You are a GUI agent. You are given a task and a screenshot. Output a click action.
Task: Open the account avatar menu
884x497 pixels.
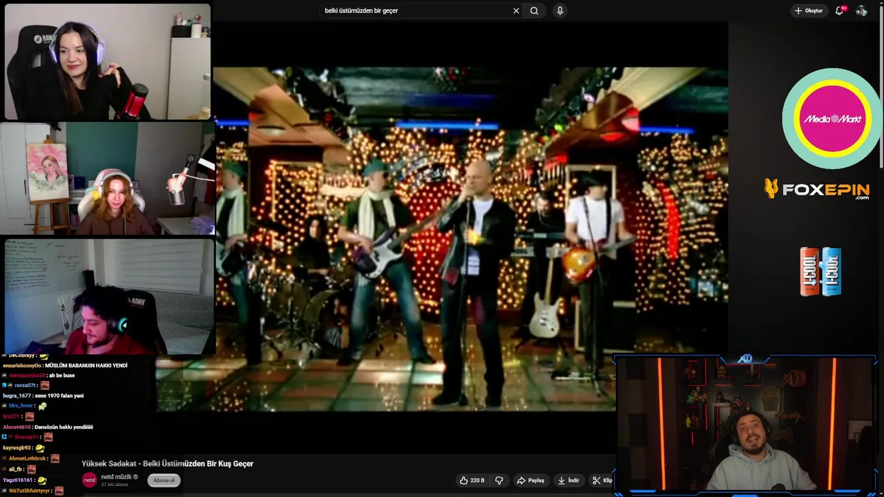coord(861,10)
